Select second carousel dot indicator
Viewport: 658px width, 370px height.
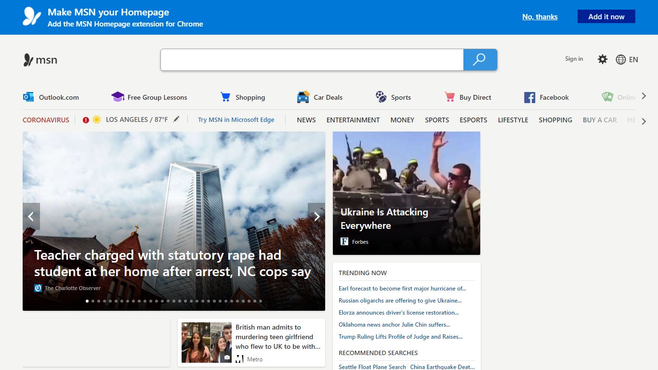pyautogui.click(x=93, y=301)
